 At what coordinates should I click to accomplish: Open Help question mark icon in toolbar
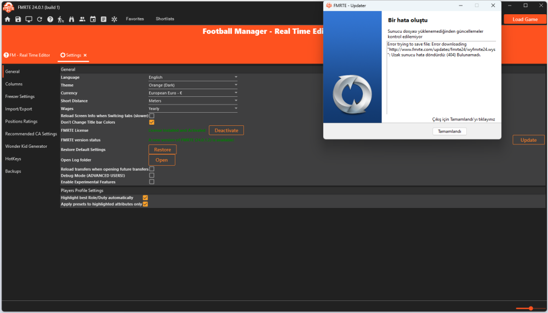point(50,19)
